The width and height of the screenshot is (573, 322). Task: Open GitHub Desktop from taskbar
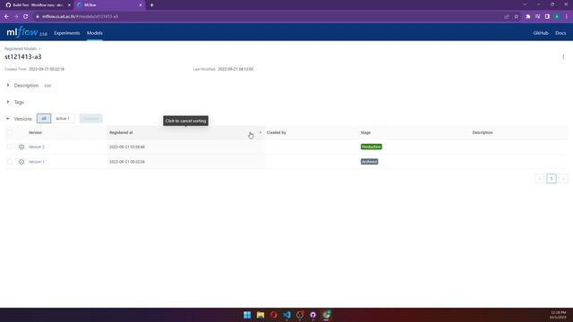(x=312, y=315)
